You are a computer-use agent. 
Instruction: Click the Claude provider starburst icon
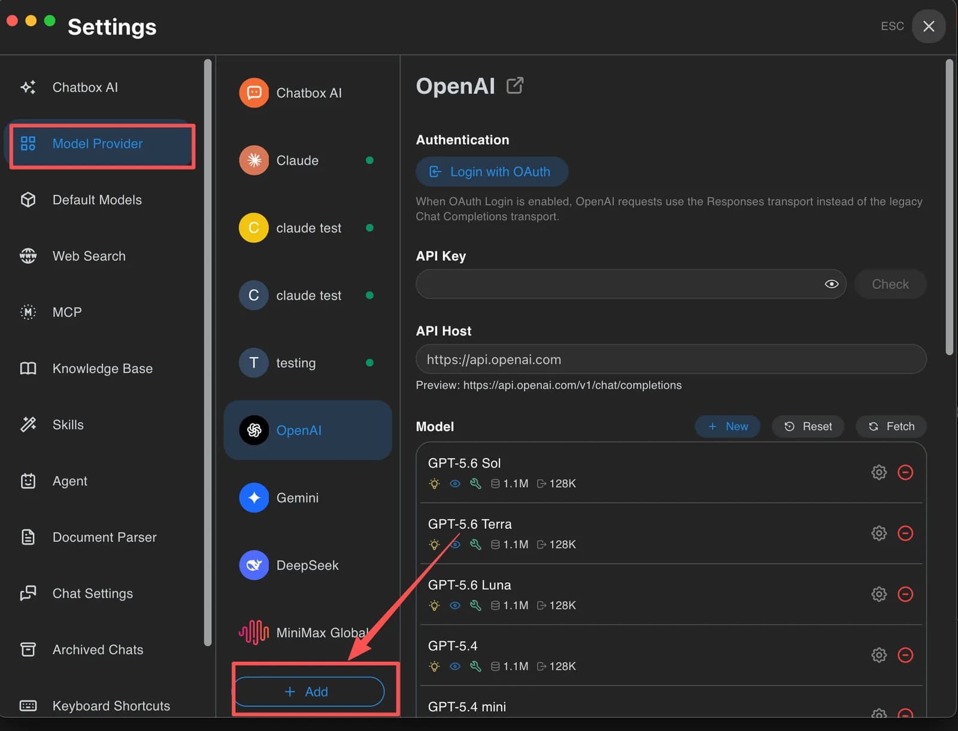click(254, 160)
